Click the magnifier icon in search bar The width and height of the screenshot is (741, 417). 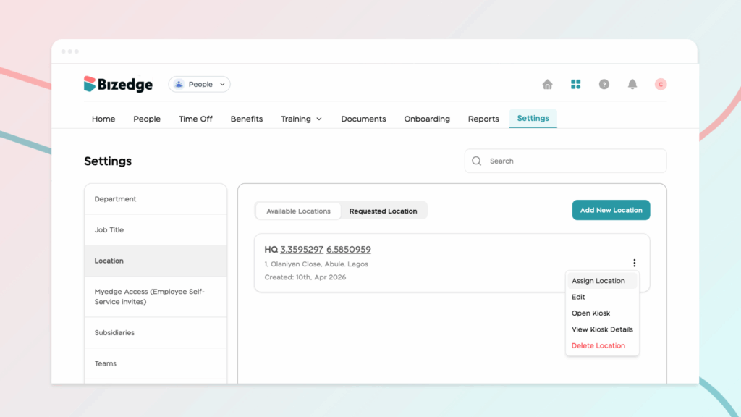click(x=476, y=161)
